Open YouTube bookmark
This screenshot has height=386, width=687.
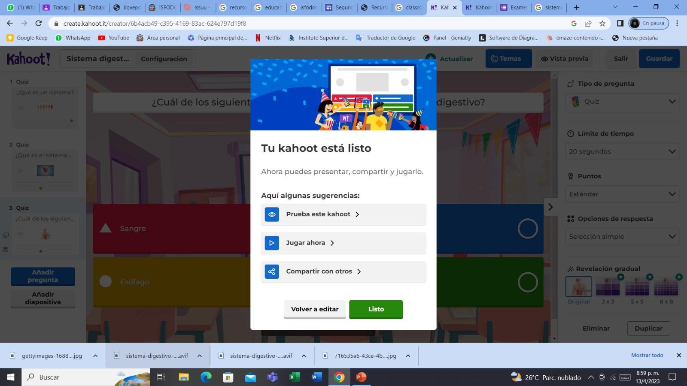(114, 38)
